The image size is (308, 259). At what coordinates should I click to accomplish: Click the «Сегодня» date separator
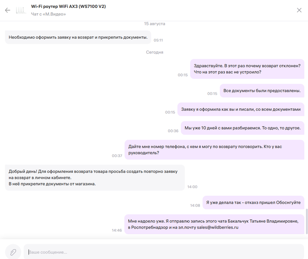tap(154, 52)
